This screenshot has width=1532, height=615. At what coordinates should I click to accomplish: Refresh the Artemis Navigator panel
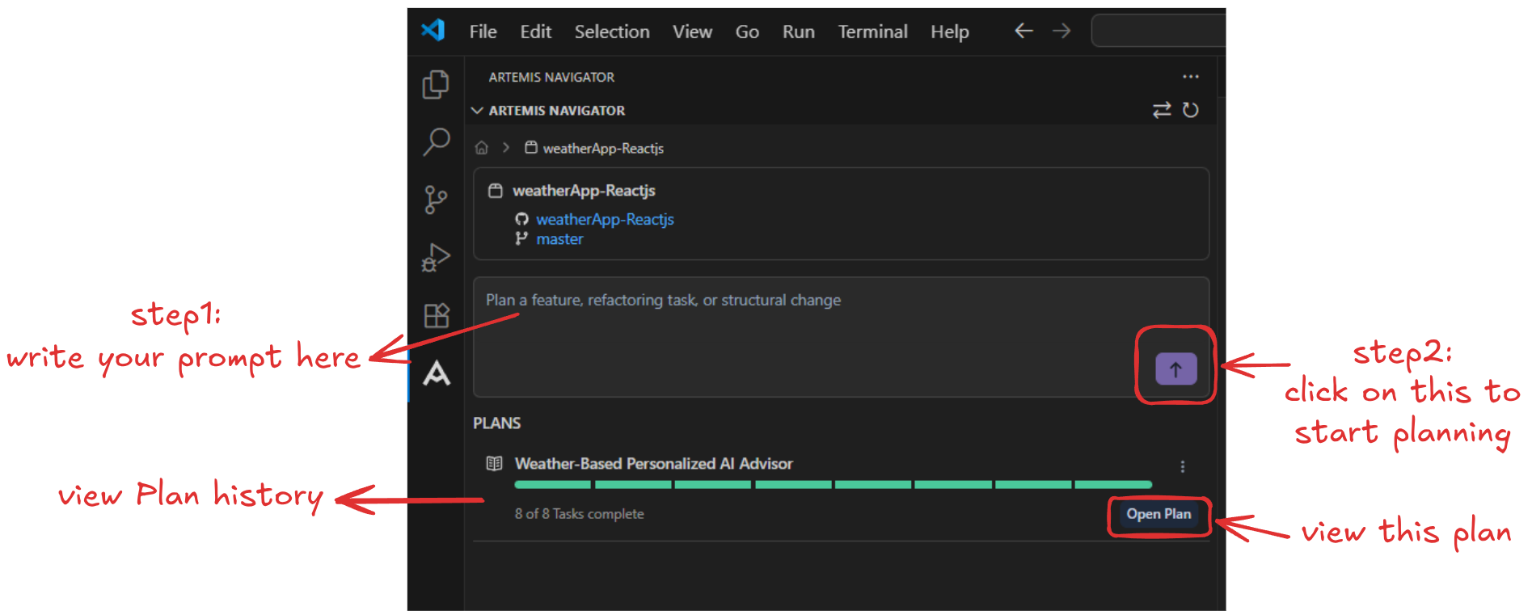[1190, 110]
